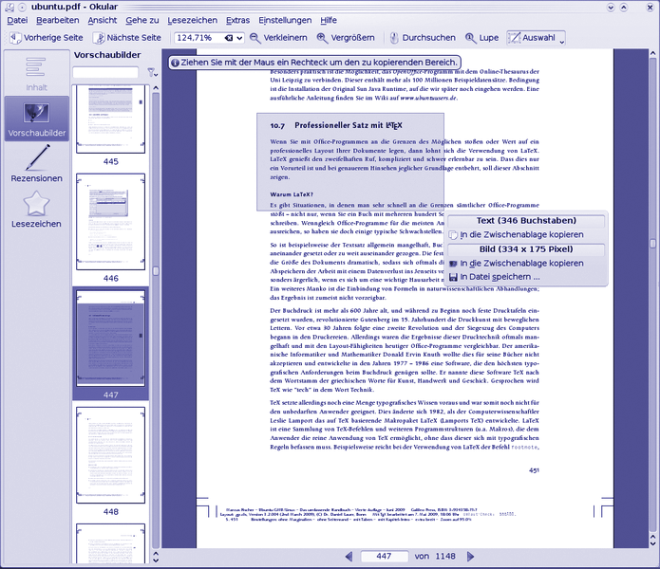Image resolution: width=660 pixels, height=569 pixels.
Task: Open the Inhalt sidebar panel
Action: (36, 75)
